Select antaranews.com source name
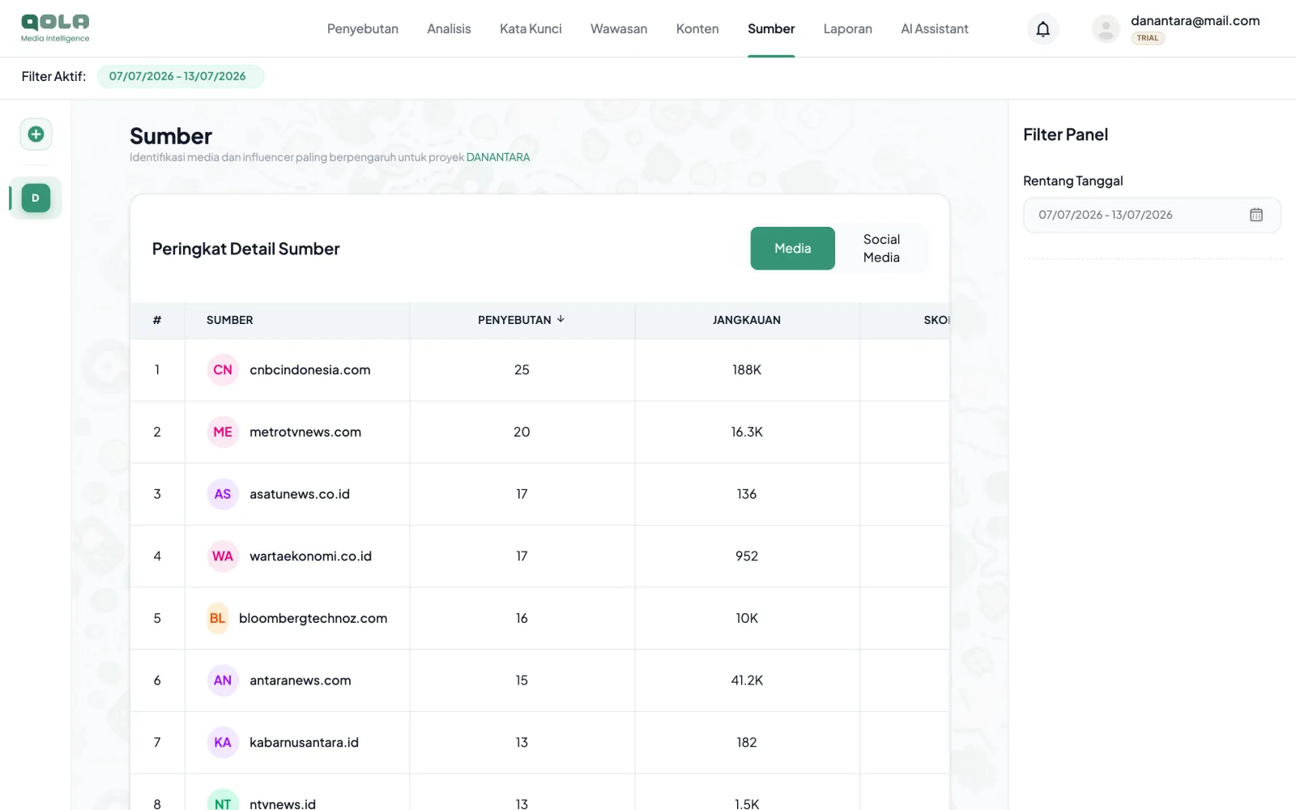The image size is (1296, 810). [301, 680]
